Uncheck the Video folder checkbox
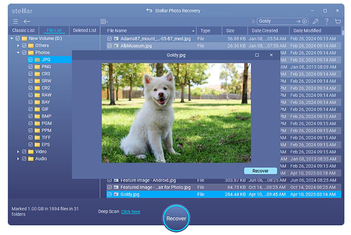351x235 pixels. click(24, 152)
